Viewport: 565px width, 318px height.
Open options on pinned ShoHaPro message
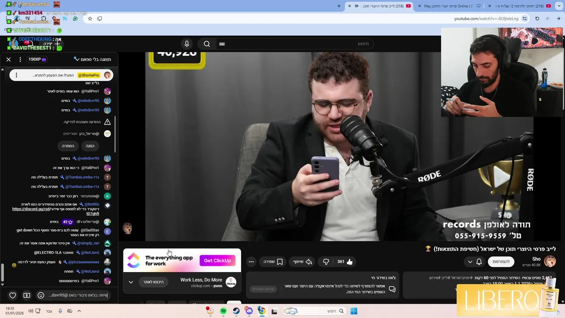coord(16,75)
